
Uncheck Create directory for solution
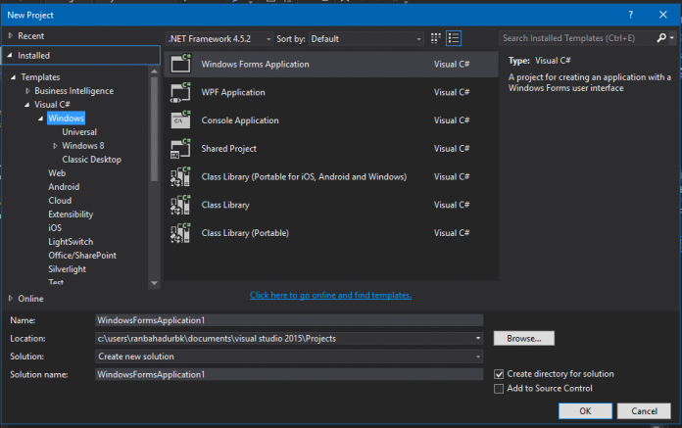[499, 374]
